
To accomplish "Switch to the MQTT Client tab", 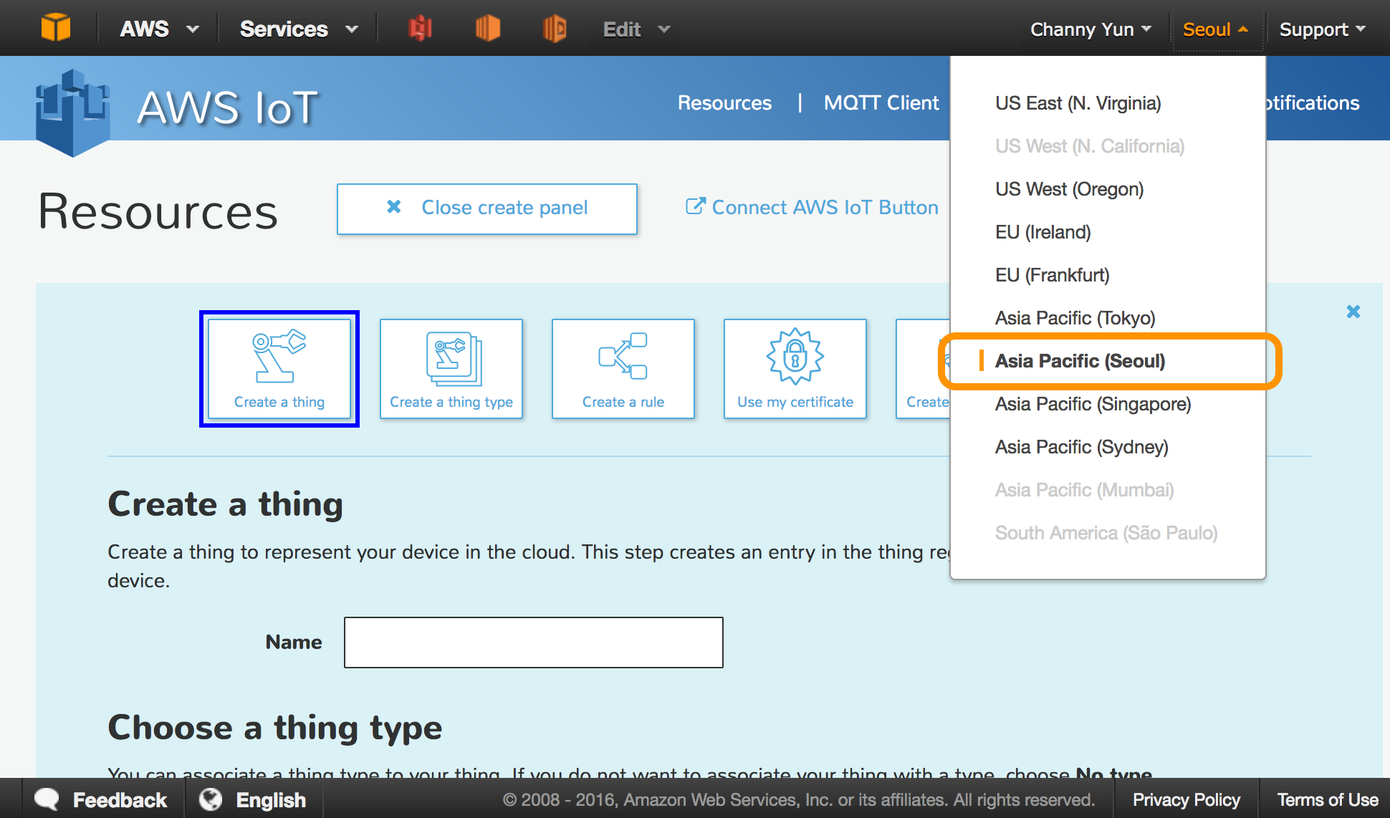I will [881, 103].
